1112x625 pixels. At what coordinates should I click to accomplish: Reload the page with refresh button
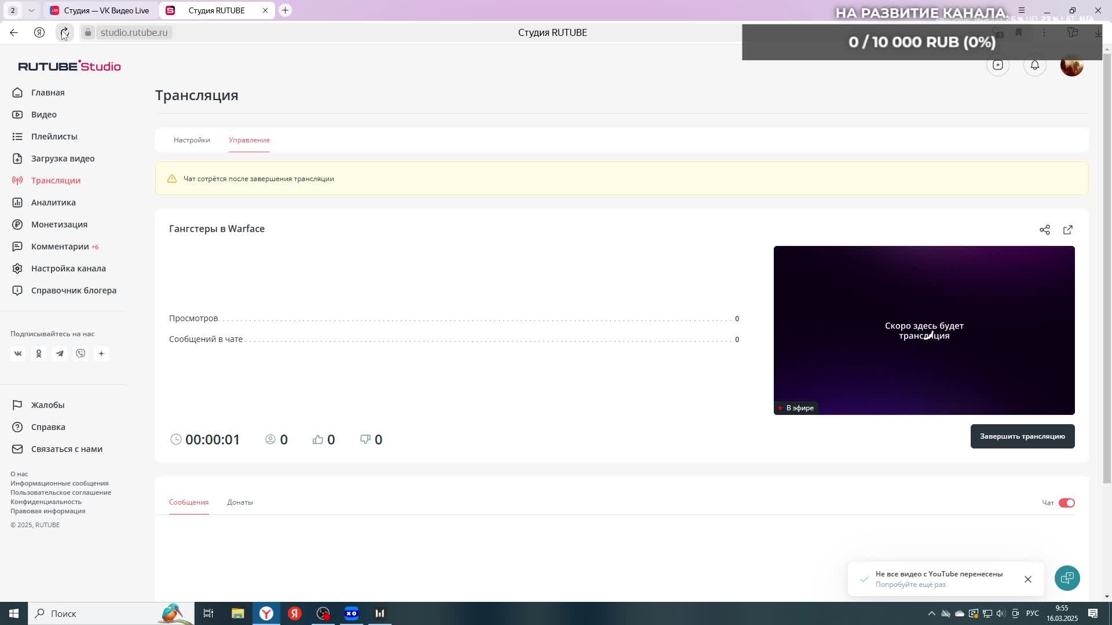pos(64,33)
